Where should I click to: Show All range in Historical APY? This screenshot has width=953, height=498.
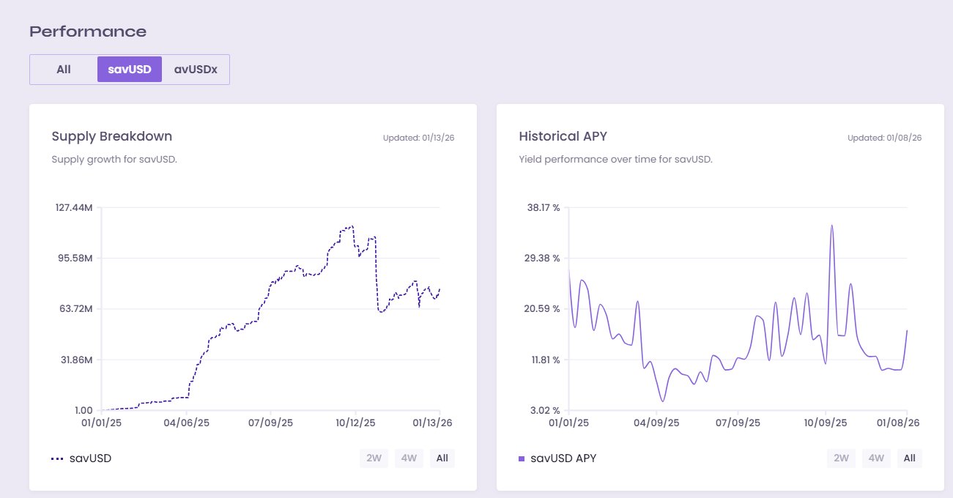(x=909, y=458)
